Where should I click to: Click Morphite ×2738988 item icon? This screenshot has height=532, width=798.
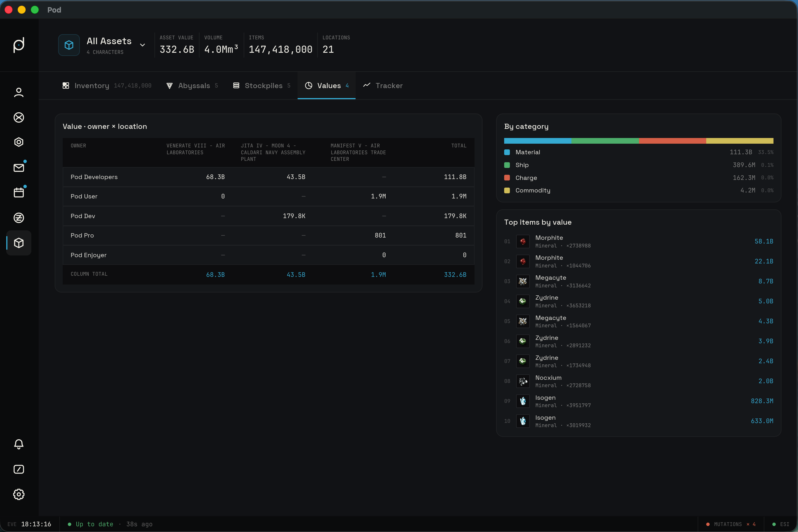coord(523,241)
